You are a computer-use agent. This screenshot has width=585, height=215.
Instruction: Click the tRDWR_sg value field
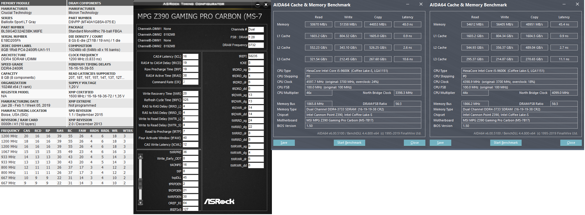click(256, 95)
